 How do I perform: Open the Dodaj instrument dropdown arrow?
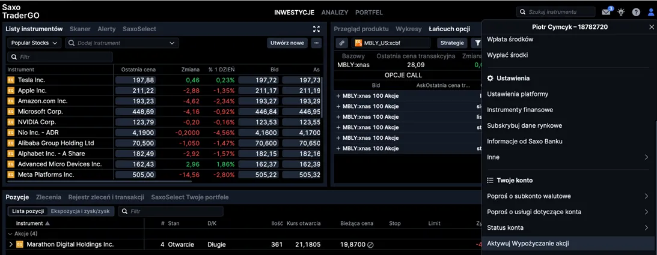(172, 43)
